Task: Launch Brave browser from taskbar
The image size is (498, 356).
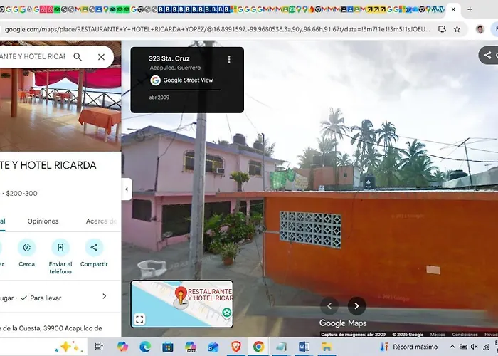Action: [x=236, y=347]
